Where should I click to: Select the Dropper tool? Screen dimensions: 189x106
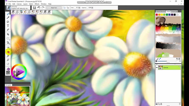coord(8,18)
